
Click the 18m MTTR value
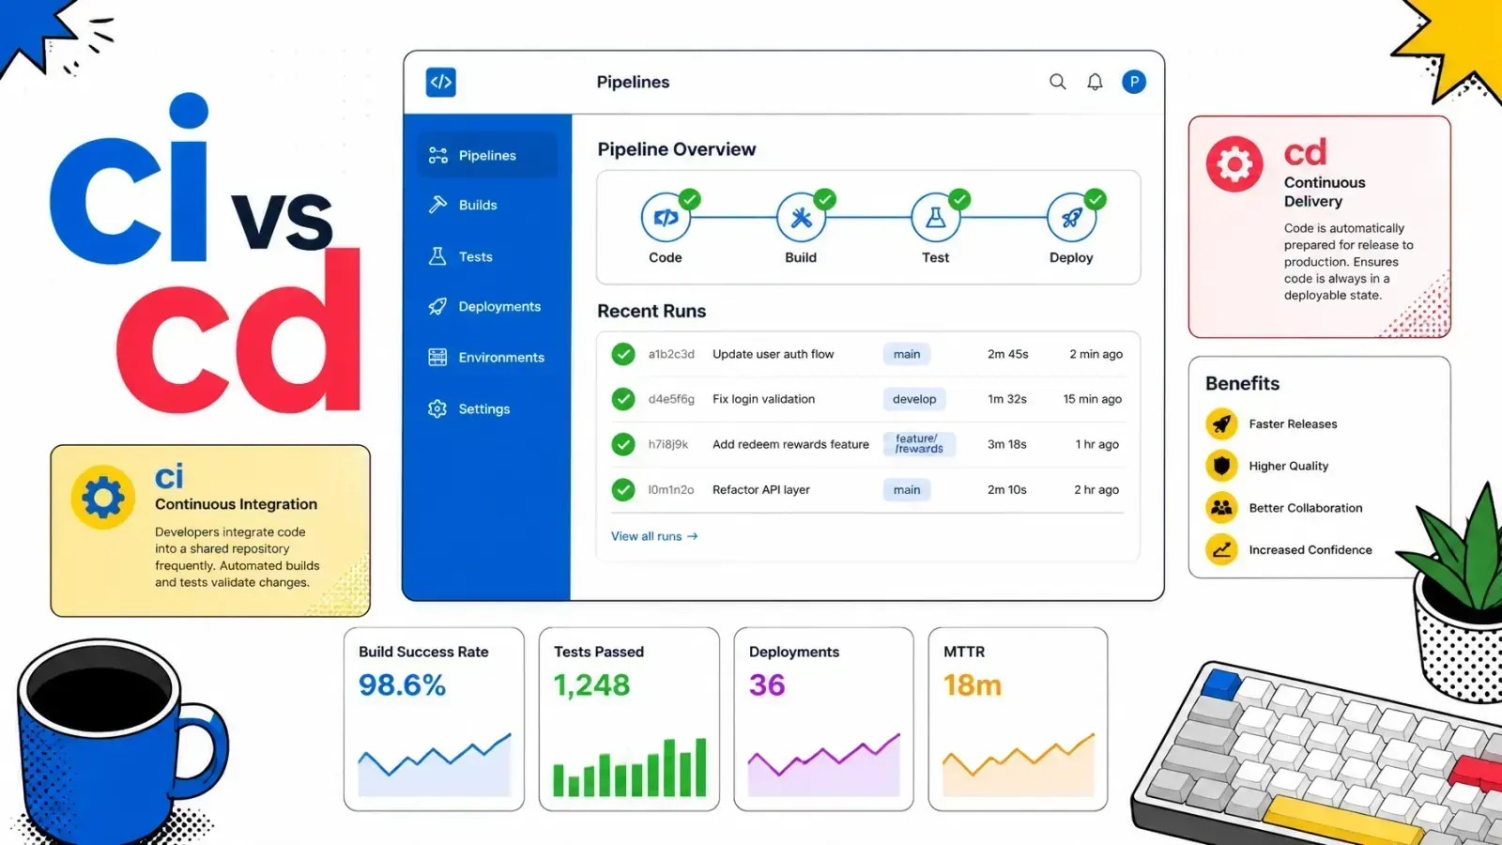click(973, 685)
